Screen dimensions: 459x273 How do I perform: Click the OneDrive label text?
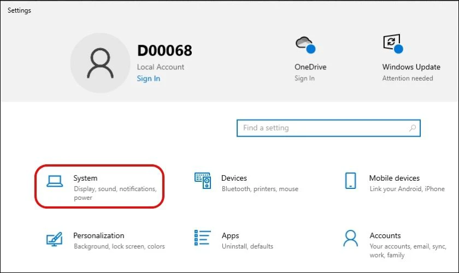[310, 67]
